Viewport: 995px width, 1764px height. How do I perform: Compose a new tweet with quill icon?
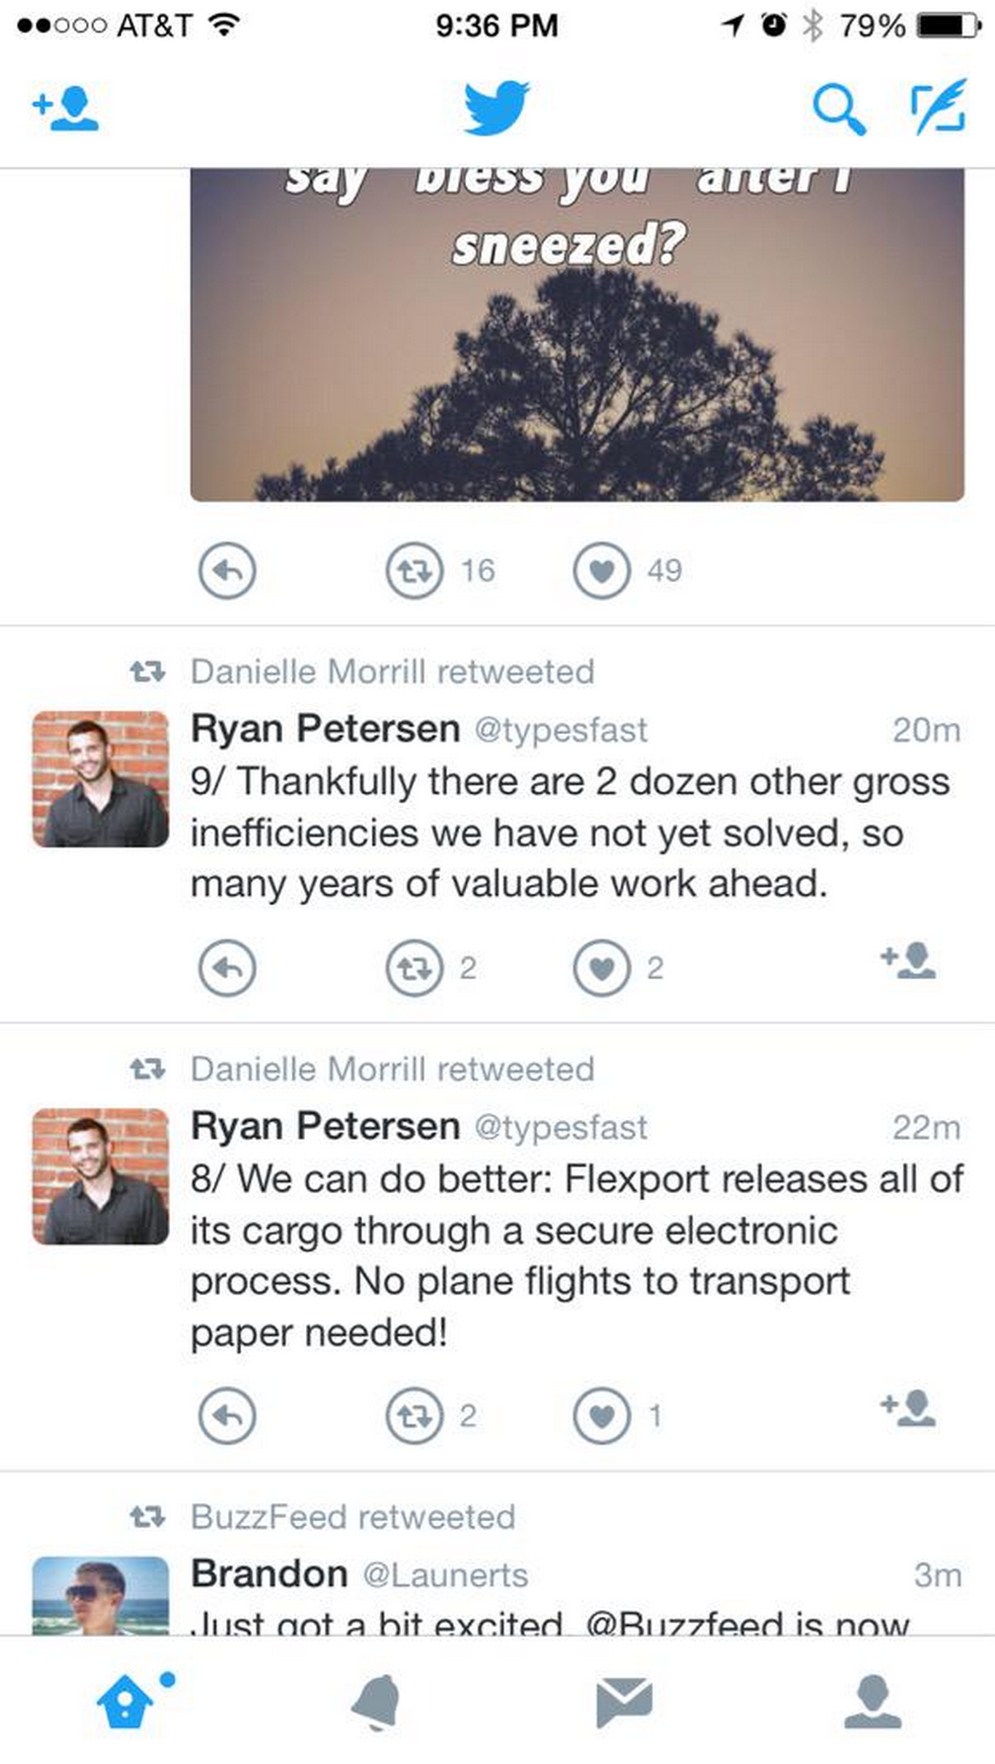pyautogui.click(x=937, y=107)
